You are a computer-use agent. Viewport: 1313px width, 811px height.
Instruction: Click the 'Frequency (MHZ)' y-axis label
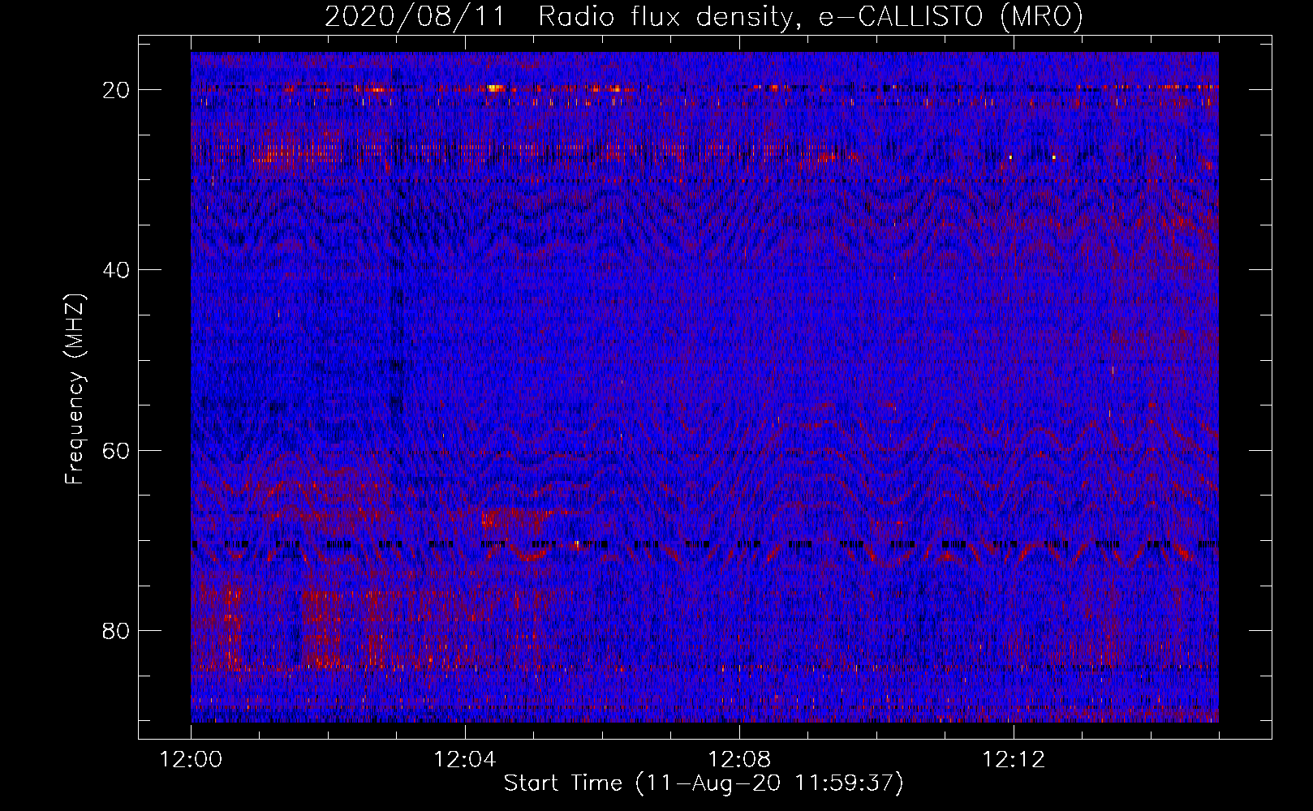coord(75,389)
